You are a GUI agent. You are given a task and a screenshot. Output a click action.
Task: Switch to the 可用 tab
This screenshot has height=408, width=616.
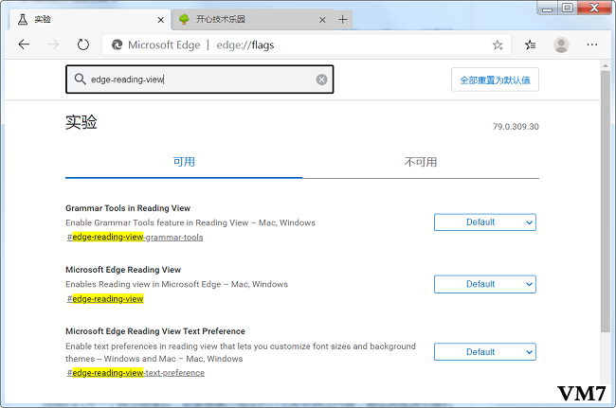[x=184, y=162]
